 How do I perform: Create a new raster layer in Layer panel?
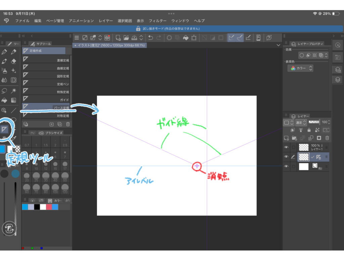click(x=287, y=138)
